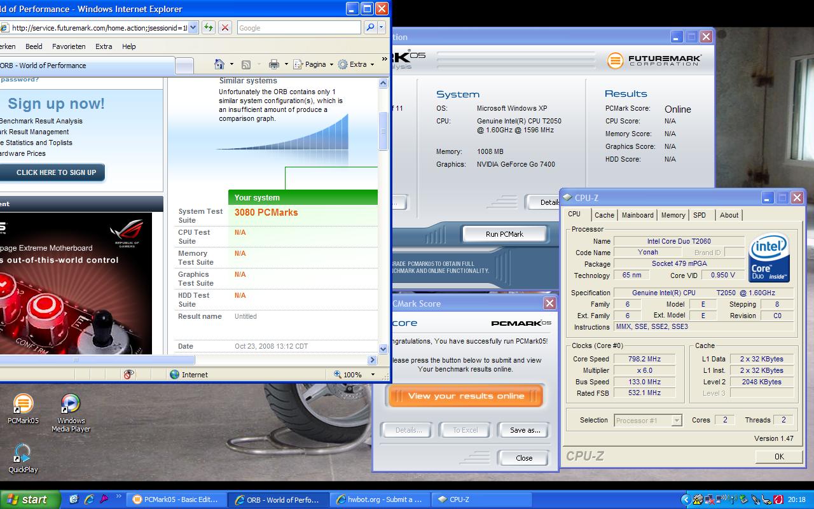Open the Beeld menu in Internet Explorer
Image resolution: width=814 pixels, height=509 pixels.
point(34,46)
